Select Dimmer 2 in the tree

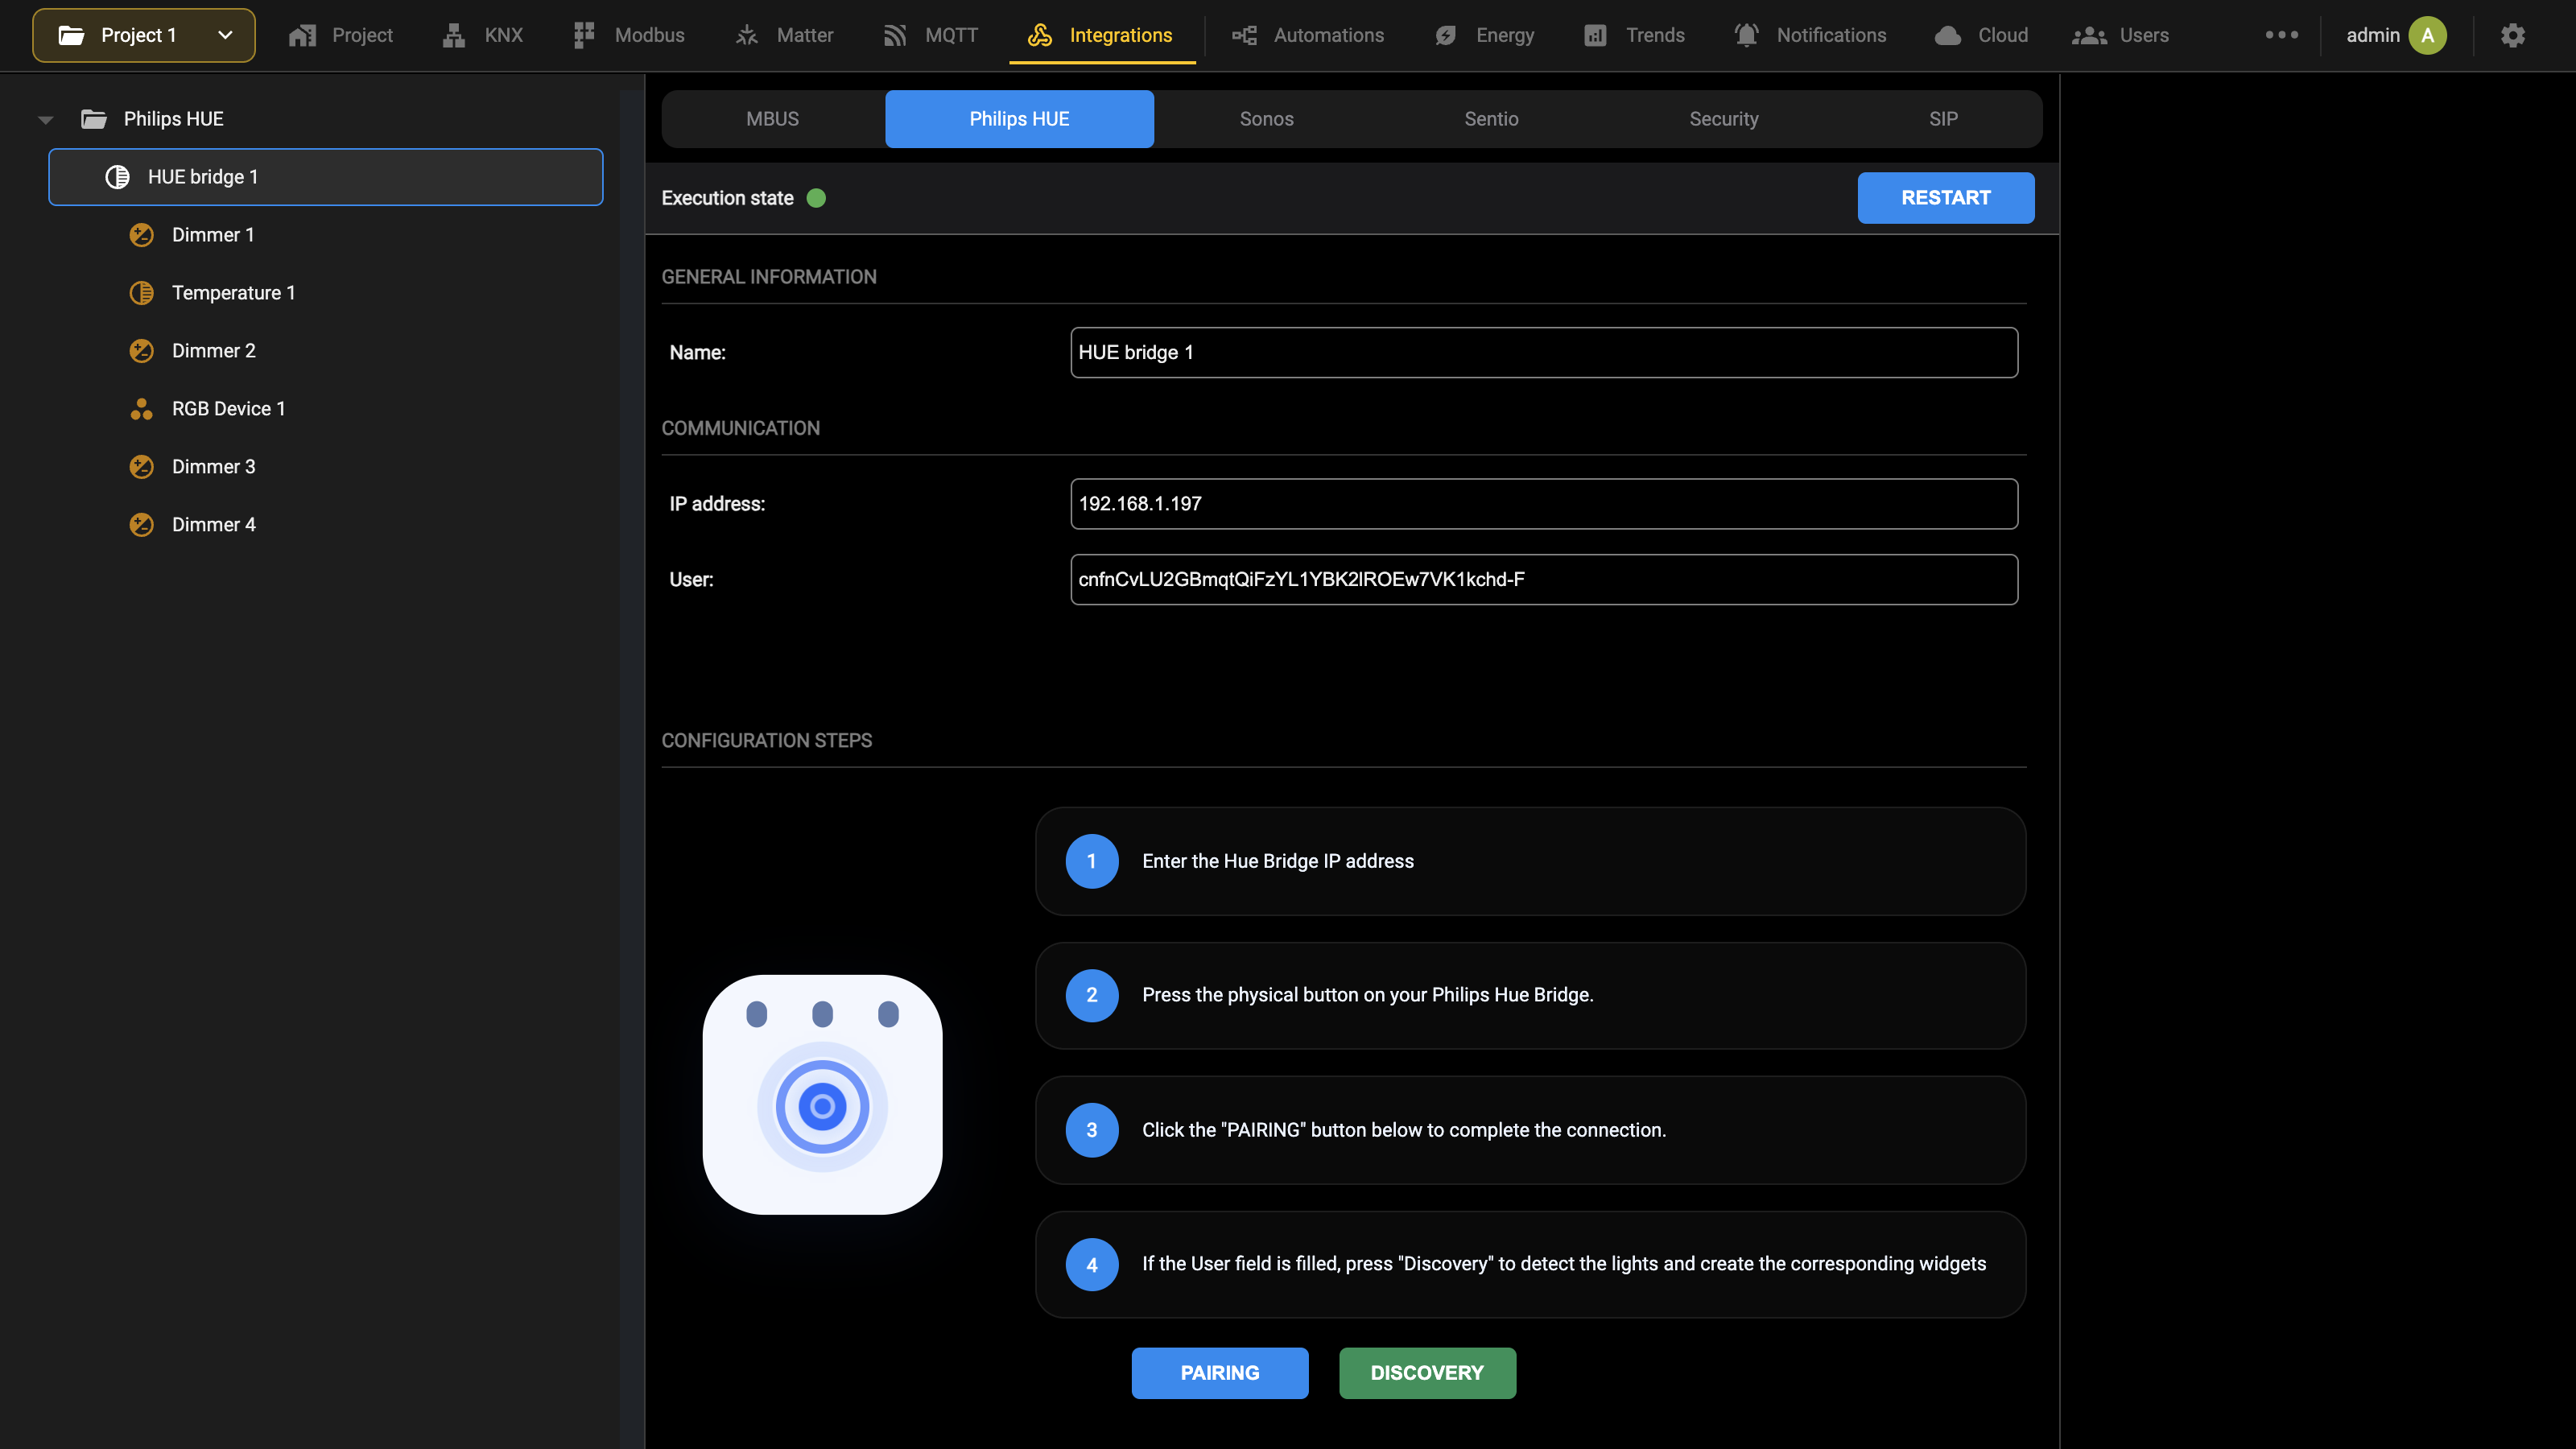point(214,351)
